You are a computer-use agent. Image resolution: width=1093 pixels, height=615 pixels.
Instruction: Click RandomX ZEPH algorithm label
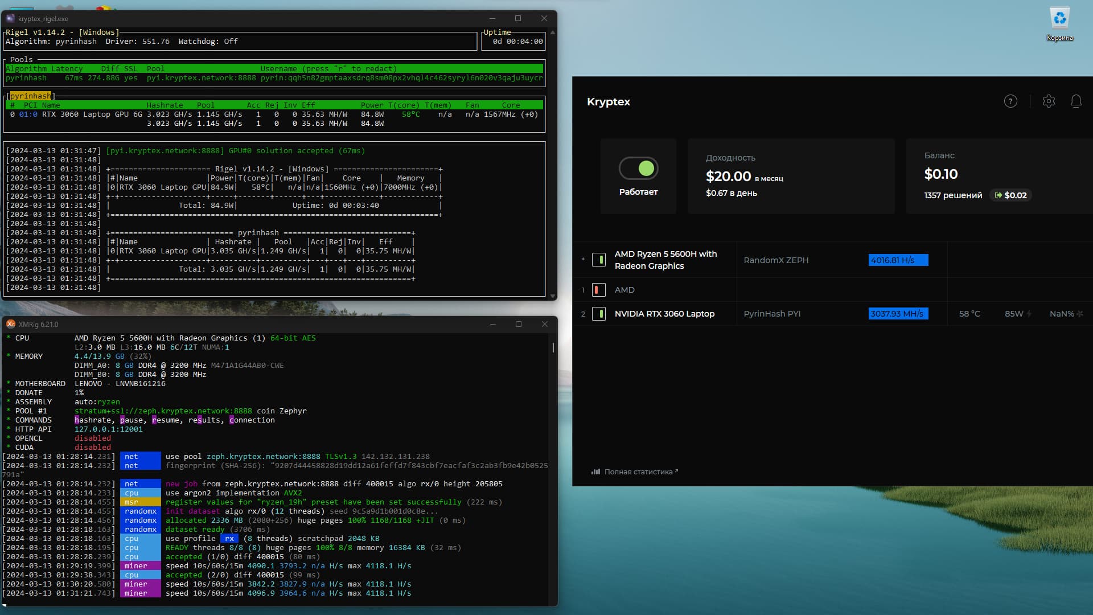pos(776,260)
